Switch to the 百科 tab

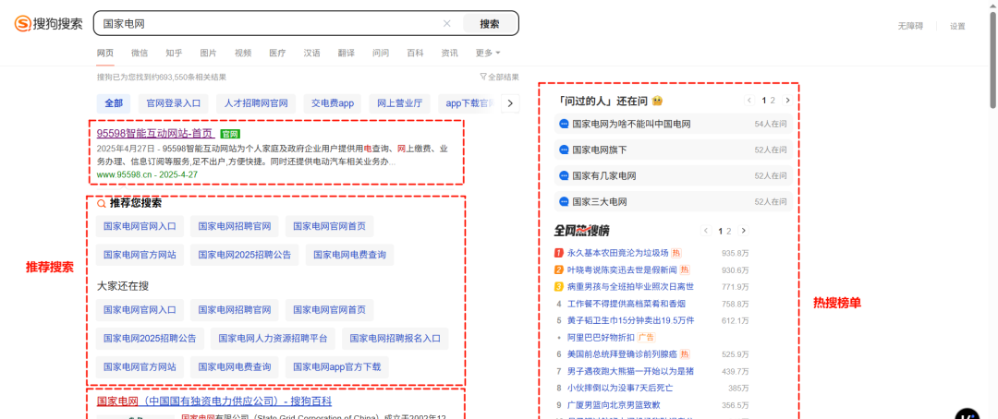pos(415,53)
